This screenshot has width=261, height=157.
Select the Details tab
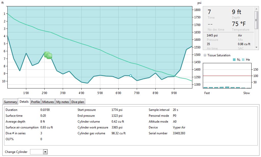(24, 102)
